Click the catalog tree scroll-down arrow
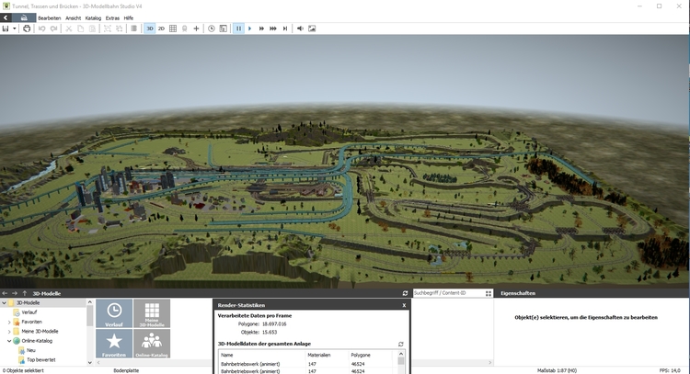 click(x=90, y=363)
